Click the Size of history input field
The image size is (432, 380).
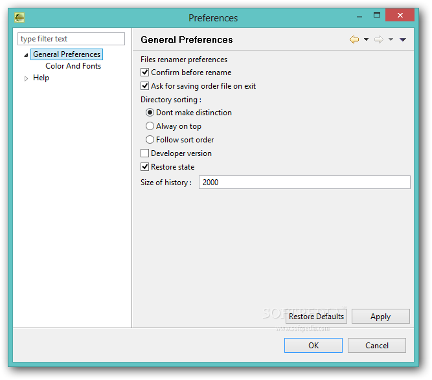pos(304,183)
